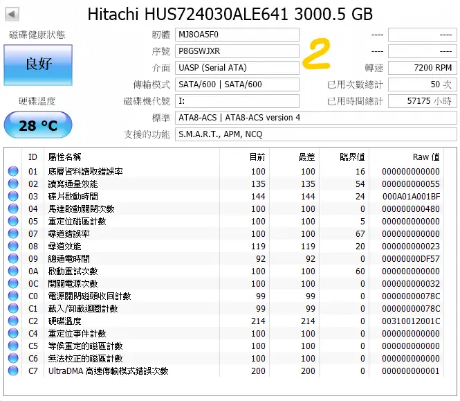Click the 28 °C temperature button

tap(38, 125)
